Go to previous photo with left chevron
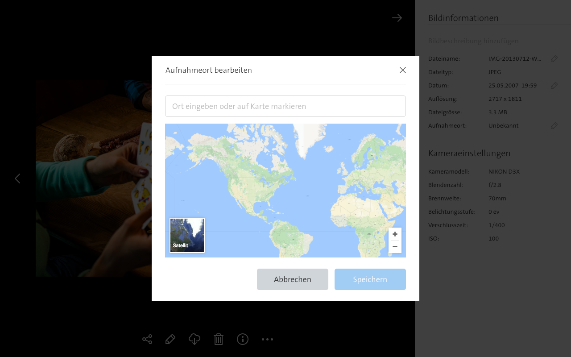 point(17,178)
